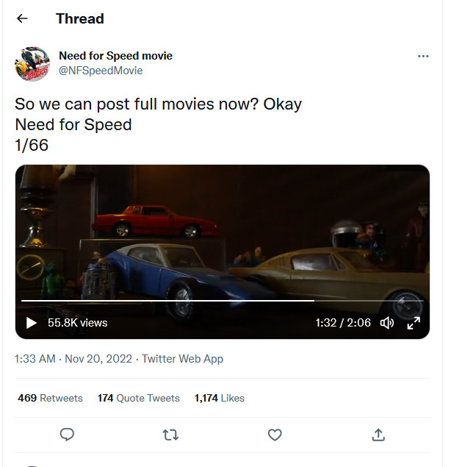
Task: Open the Need for Speed movie profile name
Action: click(x=115, y=56)
